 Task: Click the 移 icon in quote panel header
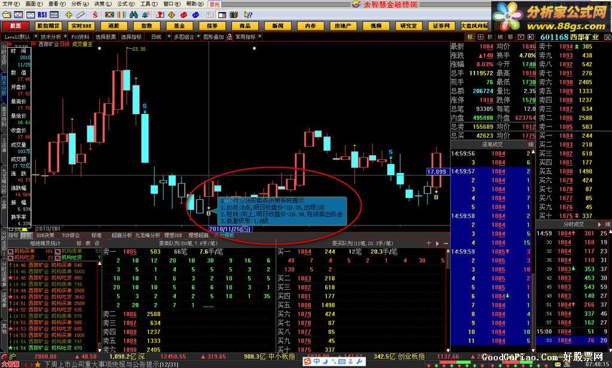click(510, 37)
